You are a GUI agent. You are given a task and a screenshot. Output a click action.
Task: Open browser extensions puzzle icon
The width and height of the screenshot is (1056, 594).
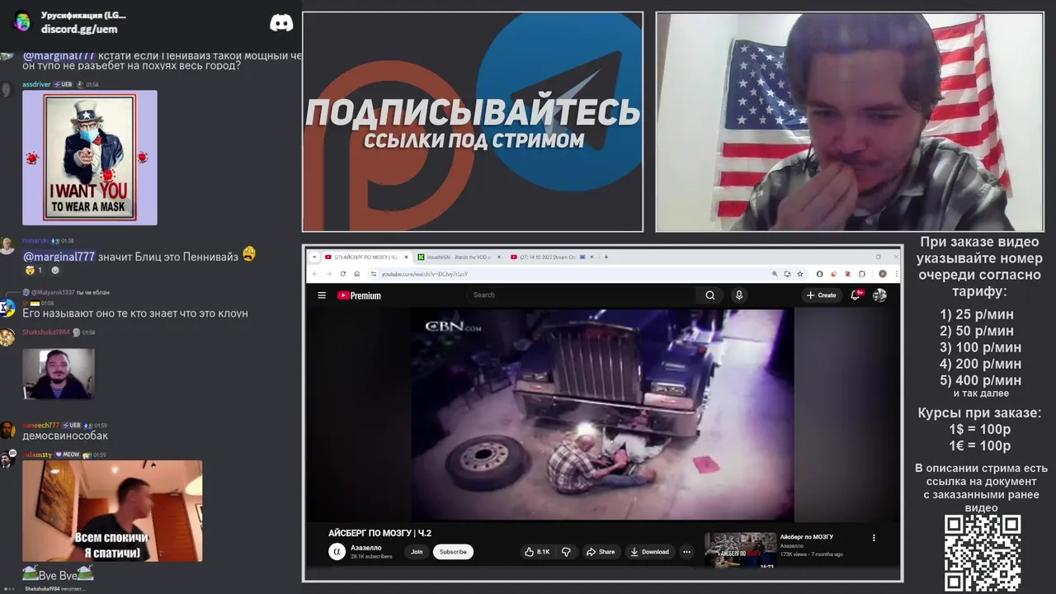pyautogui.click(x=862, y=274)
